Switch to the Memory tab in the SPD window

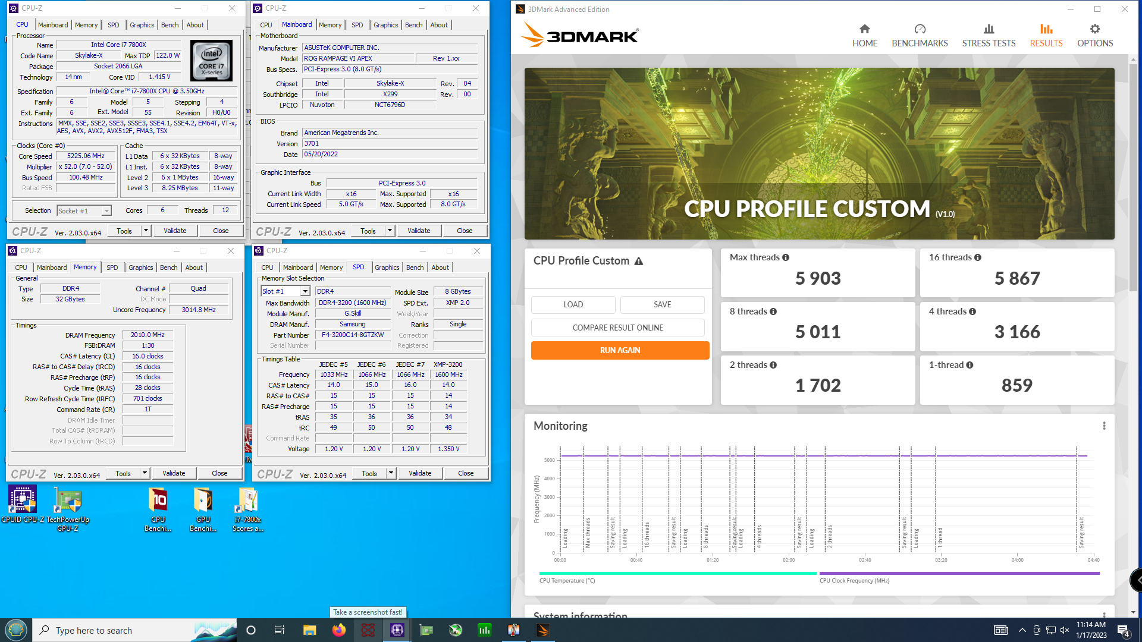point(331,267)
